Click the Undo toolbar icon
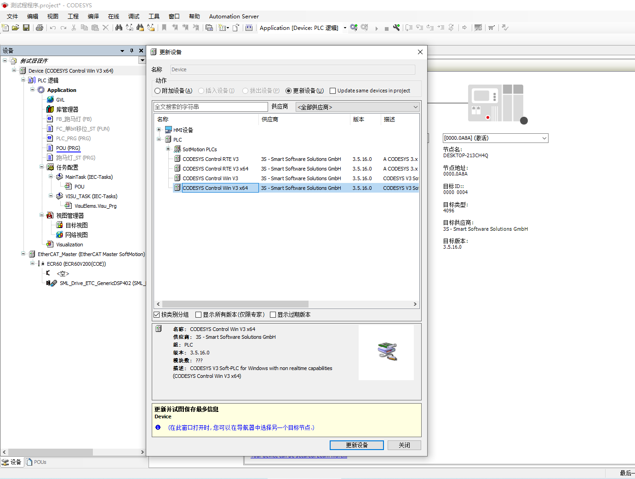Screen dimensions: 635x479 tap(53, 28)
